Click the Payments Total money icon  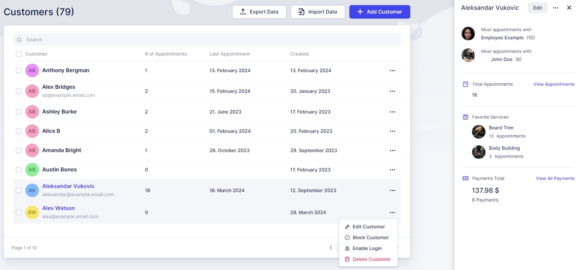coord(466,179)
